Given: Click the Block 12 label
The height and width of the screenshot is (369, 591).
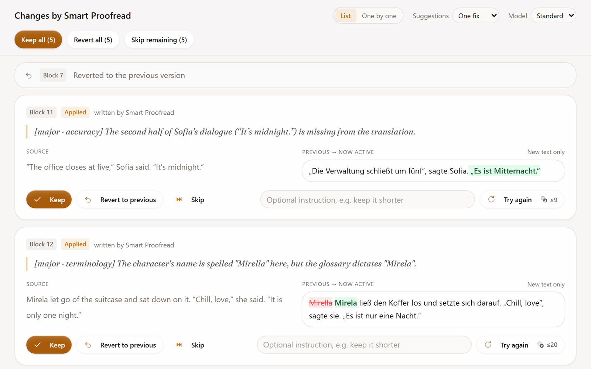Looking at the screenshot, I should (41, 244).
